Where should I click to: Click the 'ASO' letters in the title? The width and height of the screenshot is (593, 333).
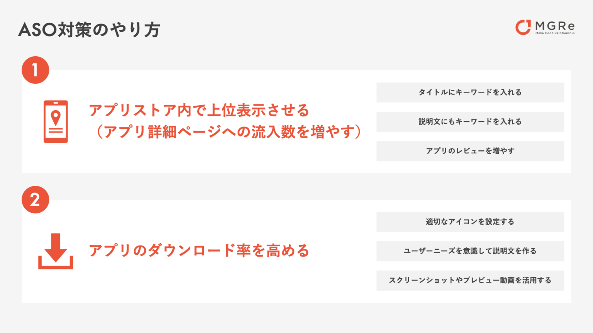click(37, 30)
